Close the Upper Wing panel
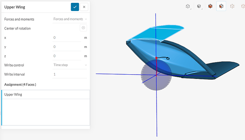The height and width of the screenshot is (140, 245). pyautogui.click(x=84, y=7)
